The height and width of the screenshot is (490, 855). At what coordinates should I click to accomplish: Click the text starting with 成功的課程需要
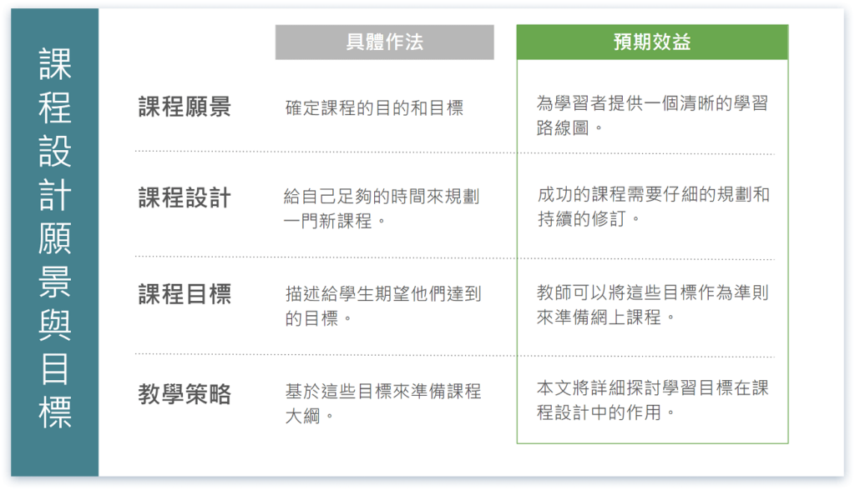click(x=653, y=207)
